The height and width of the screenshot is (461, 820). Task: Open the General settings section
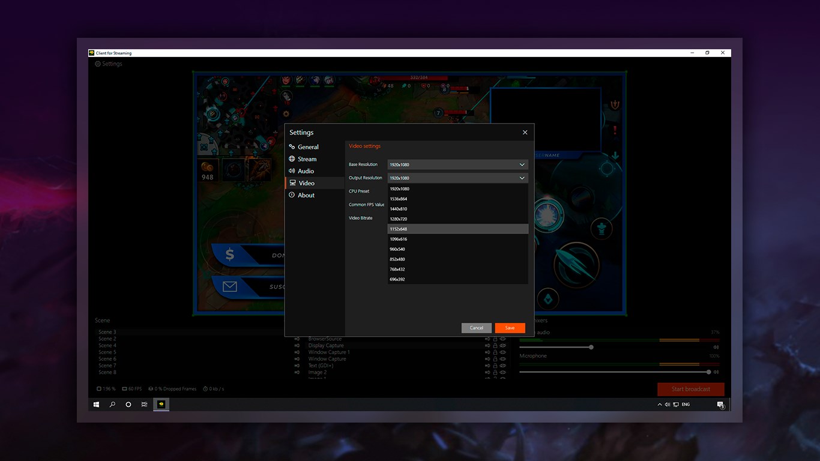315,147
